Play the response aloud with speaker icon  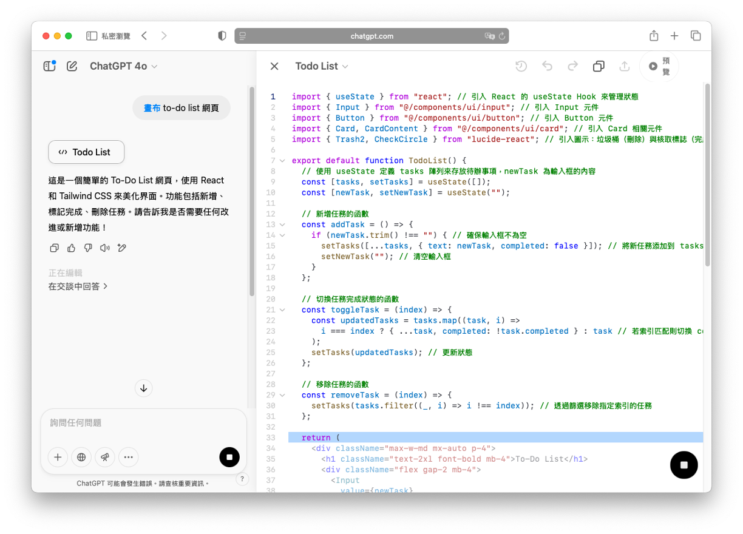point(105,248)
